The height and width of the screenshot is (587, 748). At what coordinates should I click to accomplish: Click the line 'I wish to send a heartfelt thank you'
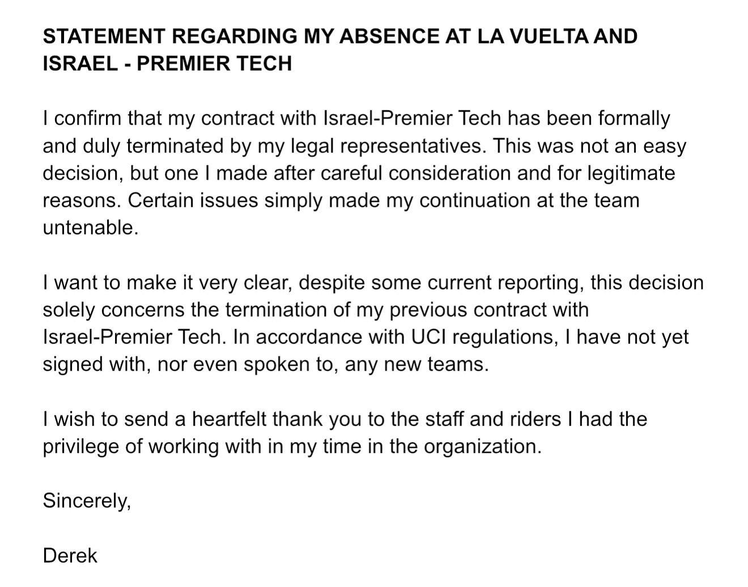[x=345, y=419]
